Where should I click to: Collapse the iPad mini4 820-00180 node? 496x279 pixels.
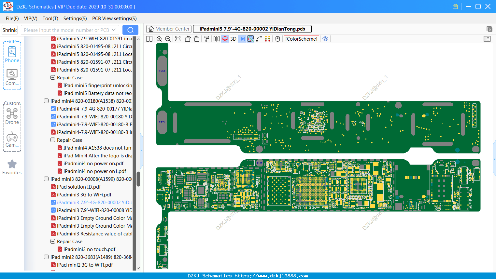(46, 101)
